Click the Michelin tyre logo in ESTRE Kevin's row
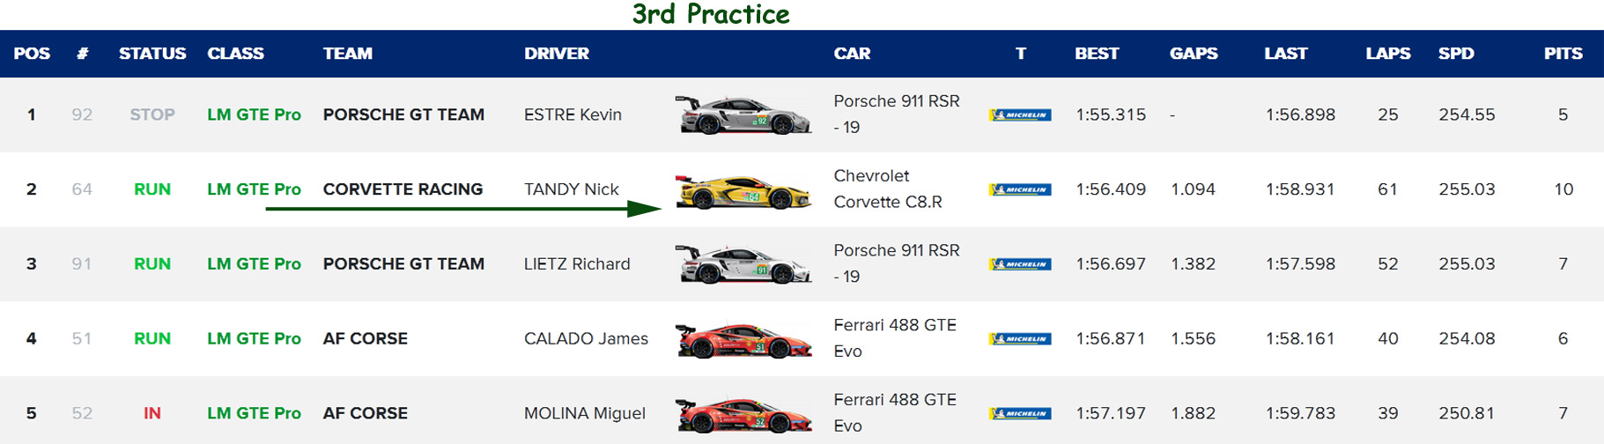Viewport: 1604px width, 444px height. click(x=1020, y=115)
